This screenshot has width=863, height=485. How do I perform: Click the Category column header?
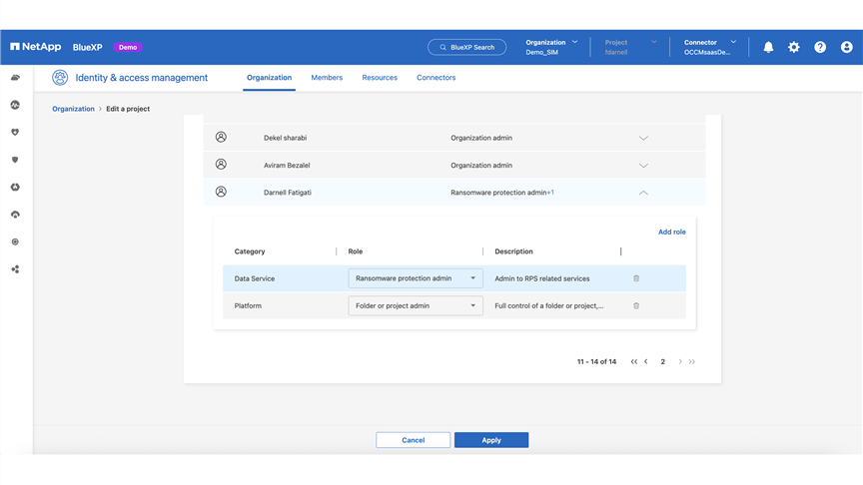click(250, 251)
